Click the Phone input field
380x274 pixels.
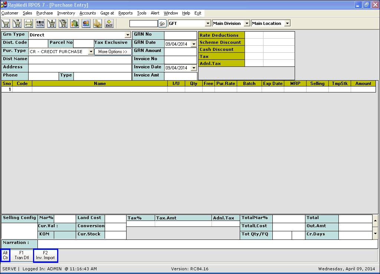(x=43, y=76)
